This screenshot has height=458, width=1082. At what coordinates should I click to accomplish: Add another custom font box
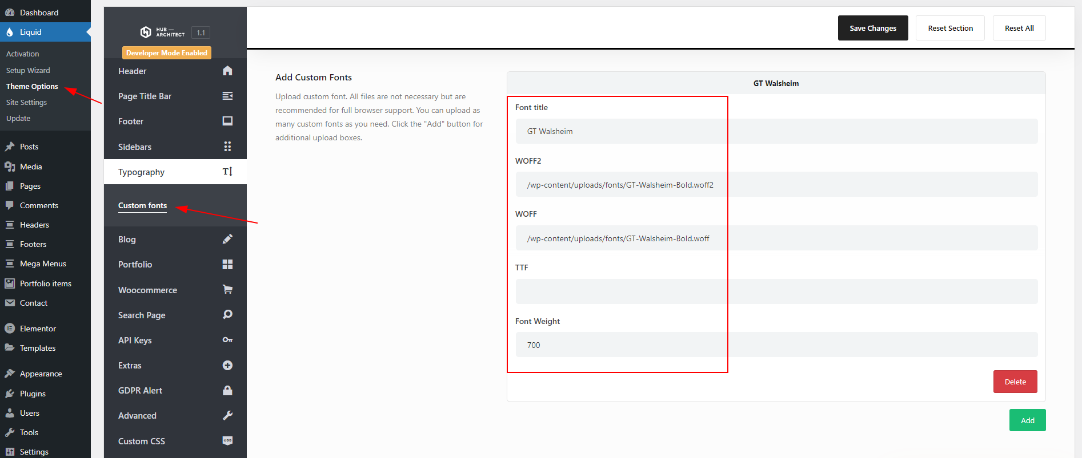1027,420
